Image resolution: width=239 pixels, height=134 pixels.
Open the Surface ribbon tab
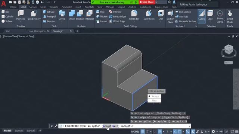click(x=33, y=7)
